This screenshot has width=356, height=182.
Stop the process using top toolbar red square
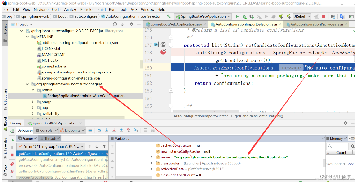pos(324,16)
